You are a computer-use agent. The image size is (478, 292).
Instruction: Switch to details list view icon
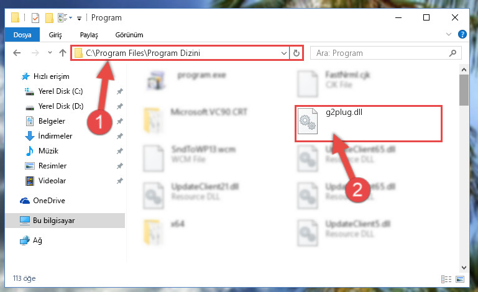click(x=446, y=279)
